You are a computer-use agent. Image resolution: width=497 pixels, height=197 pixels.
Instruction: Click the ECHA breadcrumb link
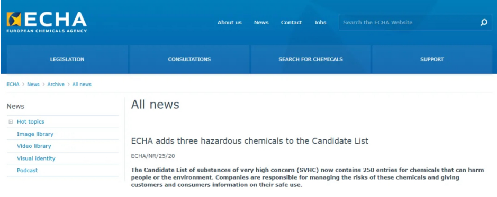tap(13, 84)
